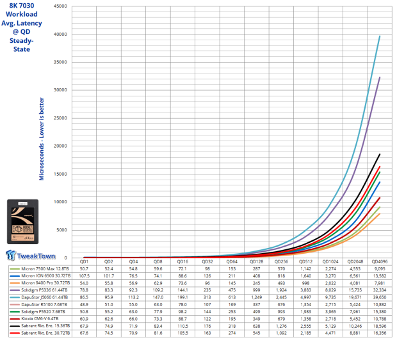Click the 10,246 value under QD2048
This screenshot has height=363, width=397.
(x=355, y=326)
